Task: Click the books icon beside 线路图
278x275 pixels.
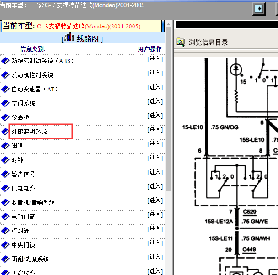Action: [69, 37]
